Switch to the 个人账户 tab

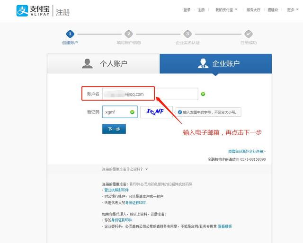coord(103,63)
